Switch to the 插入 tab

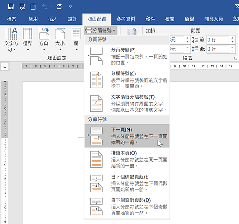click(53, 19)
